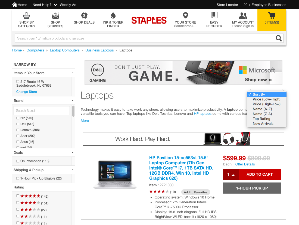Image resolution: width=299 pixels, height=225 pixels.
Task: Open the product quantity selector
Action: pyautogui.click(x=231, y=174)
